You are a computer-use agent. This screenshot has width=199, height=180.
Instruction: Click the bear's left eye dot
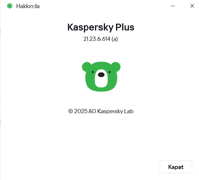pos(93,72)
